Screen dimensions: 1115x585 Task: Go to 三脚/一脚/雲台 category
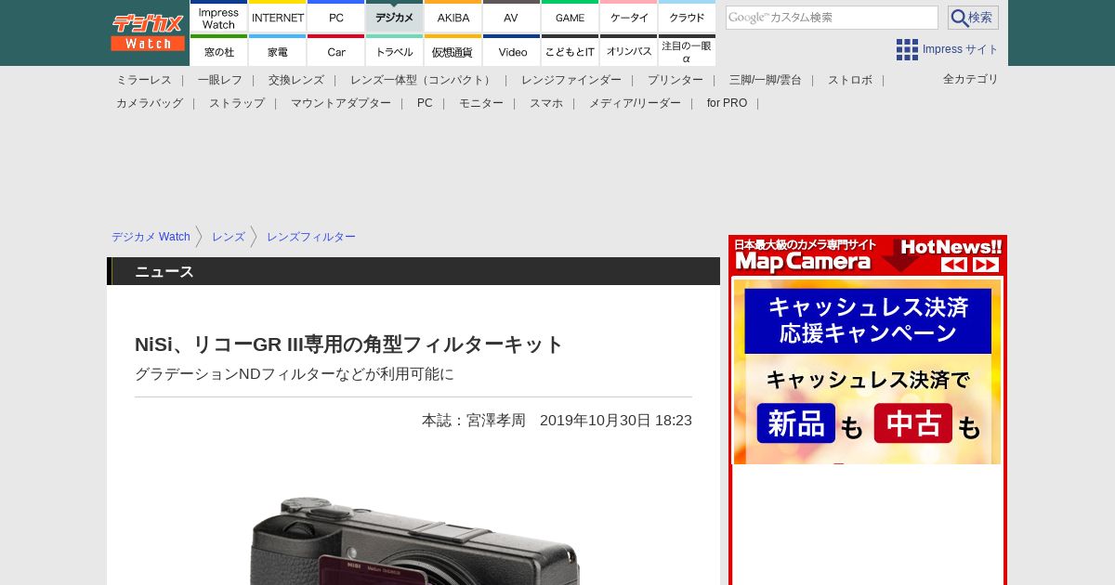[x=766, y=80]
